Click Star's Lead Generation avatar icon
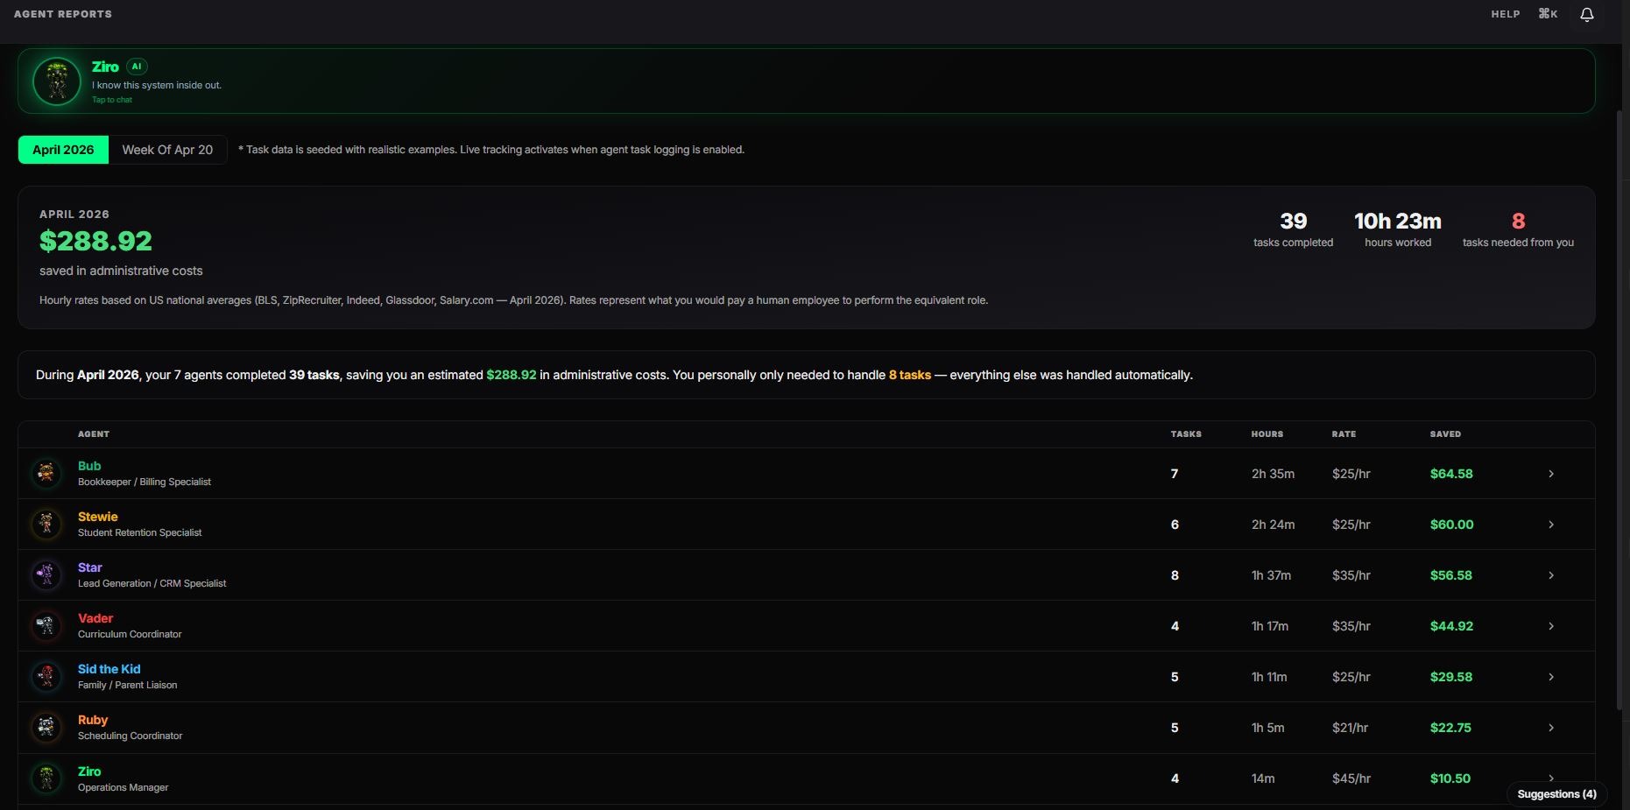This screenshot has height=810, width=1630. (x=46, y=574)
